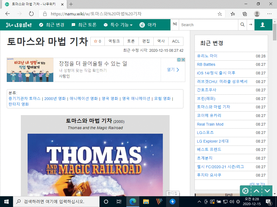Open File Explorer from the taskbar
This screenshot has width=277, height=207.
coord(146,202)
